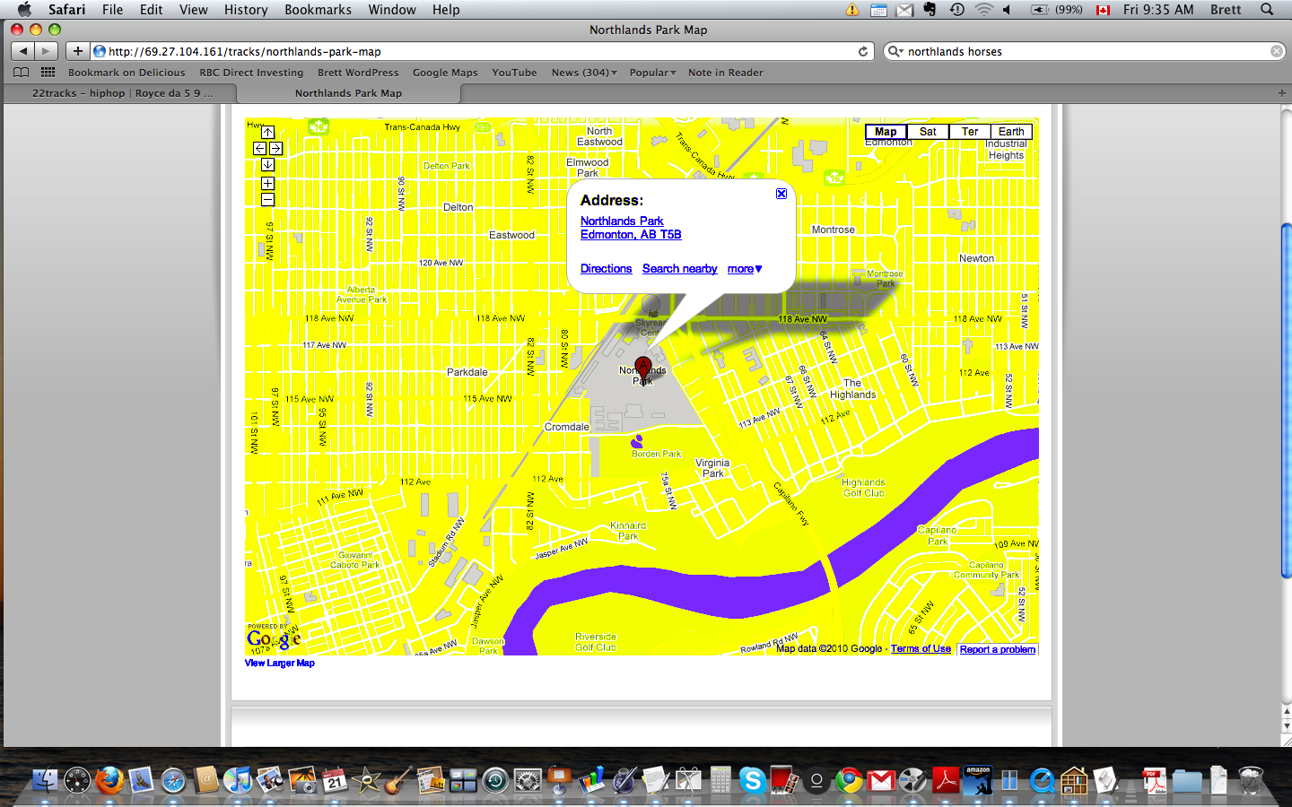The image size is (1292, 807).
Task: Click the red Northlands Park map marker
Action: click(643, 369)
